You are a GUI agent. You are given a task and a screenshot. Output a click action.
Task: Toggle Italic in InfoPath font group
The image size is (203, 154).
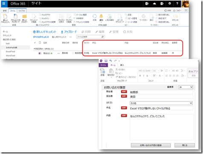tap(144, 76)
